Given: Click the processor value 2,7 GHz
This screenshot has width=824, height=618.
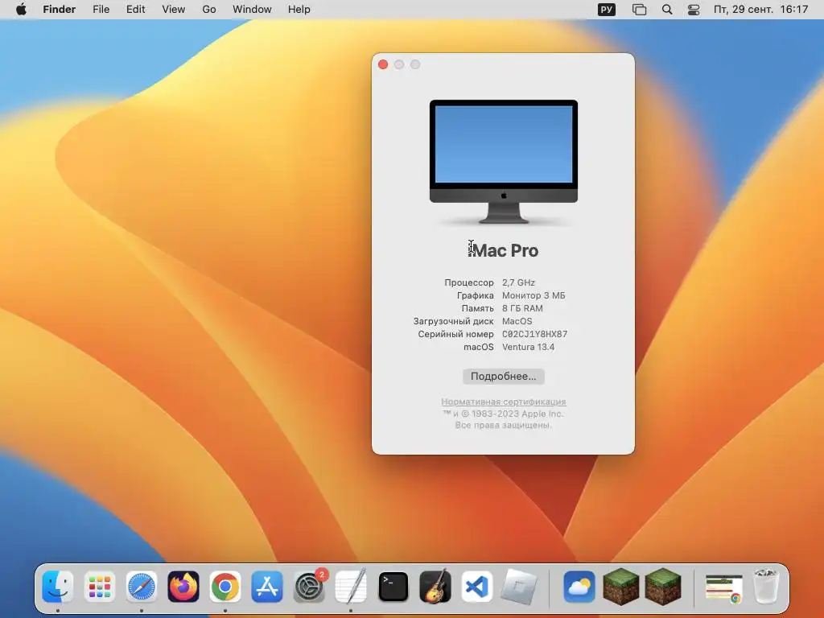Looking at the screenshot, I should (518, 282).
